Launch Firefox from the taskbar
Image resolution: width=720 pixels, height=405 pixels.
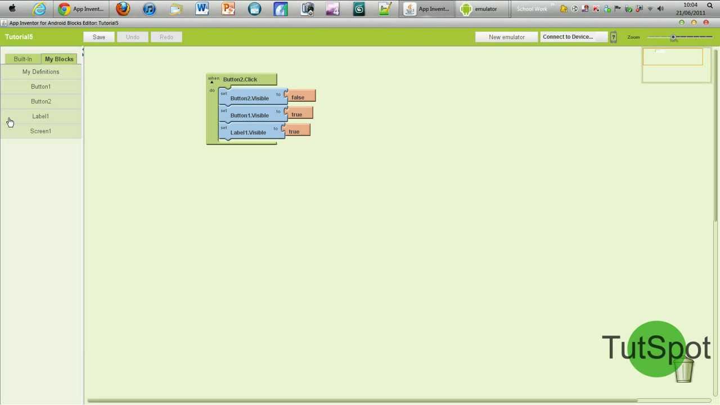123,8
